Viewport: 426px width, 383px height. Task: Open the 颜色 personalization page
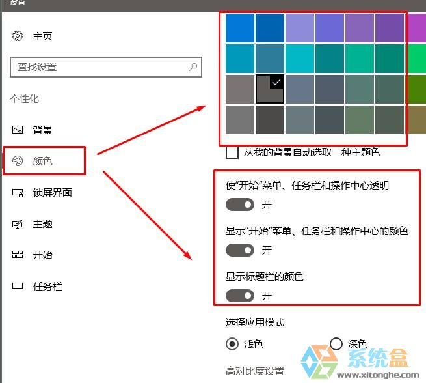pos(44,161)
